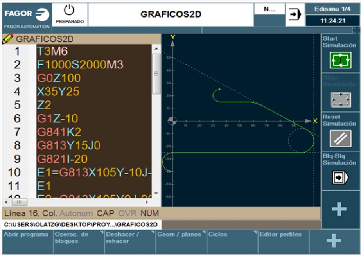Click the horizontal scrollbar thumb
The width and height of the screenshot is (361, 255).
click(19, 202)
